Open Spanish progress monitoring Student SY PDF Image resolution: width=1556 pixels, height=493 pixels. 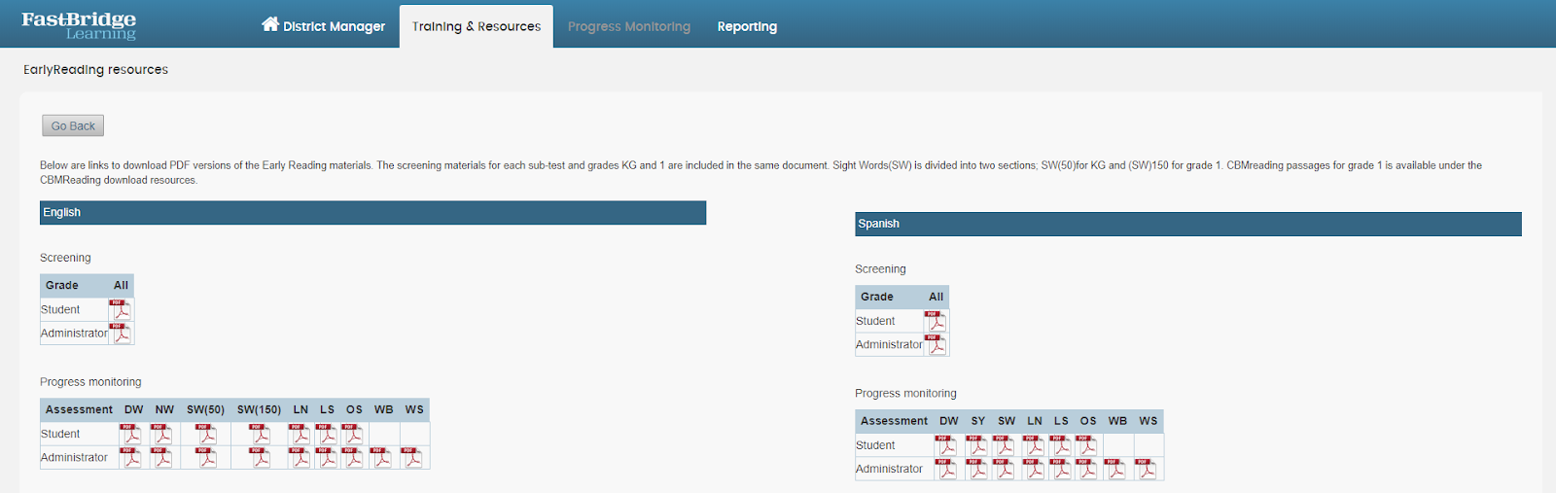976,445
